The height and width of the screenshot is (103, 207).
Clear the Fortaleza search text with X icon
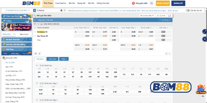pyautogui.click(x=62, y=11)
